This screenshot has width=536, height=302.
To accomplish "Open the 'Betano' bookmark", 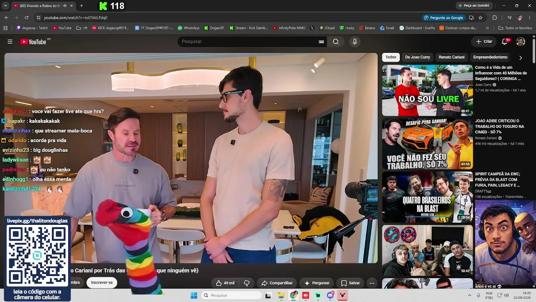I will (367, 28).
